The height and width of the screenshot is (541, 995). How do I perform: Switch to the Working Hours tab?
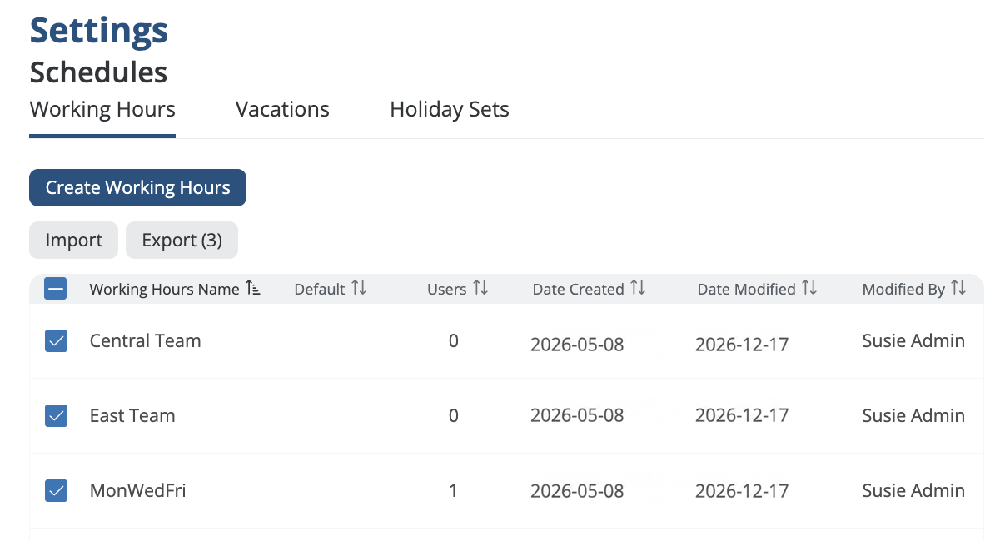pos(102,110)
